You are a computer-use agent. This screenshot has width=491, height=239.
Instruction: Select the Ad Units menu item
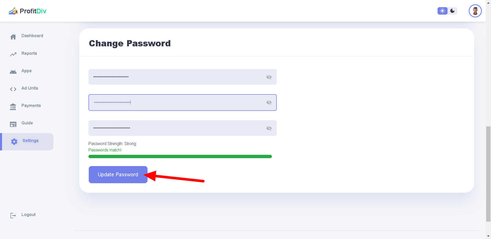(30, 88)
